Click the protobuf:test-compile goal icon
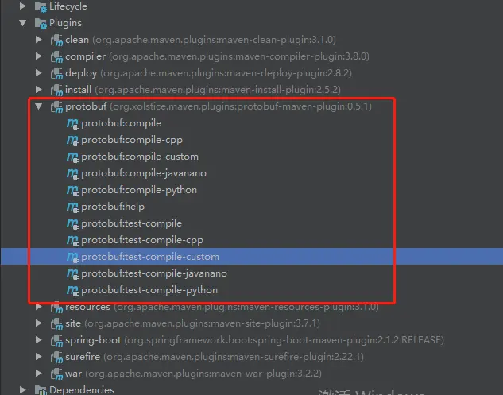 72,223
